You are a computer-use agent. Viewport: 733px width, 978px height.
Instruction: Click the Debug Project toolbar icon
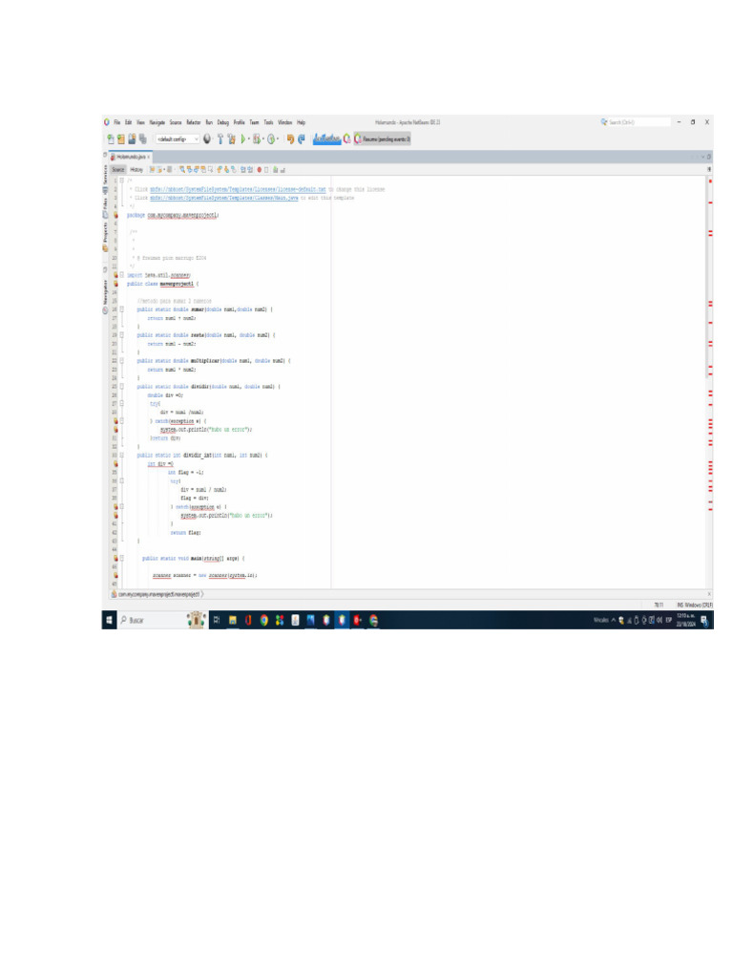[256, 138]
